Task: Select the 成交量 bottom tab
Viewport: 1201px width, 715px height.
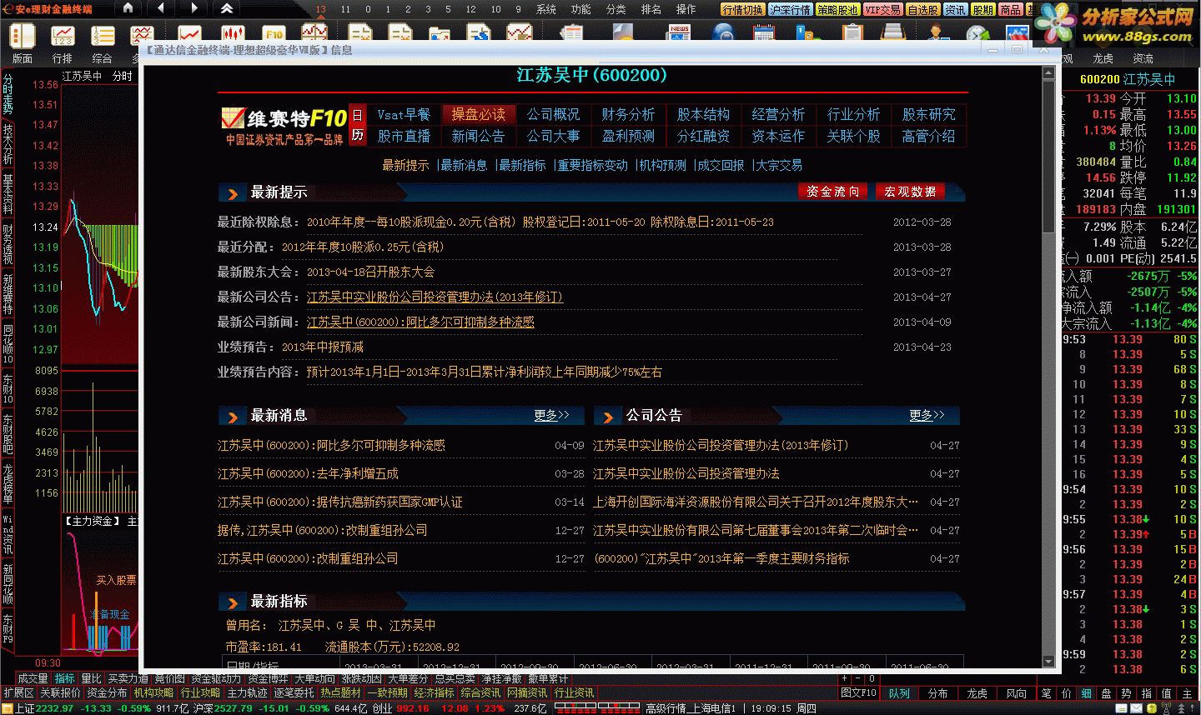Action: pos(33,679)
